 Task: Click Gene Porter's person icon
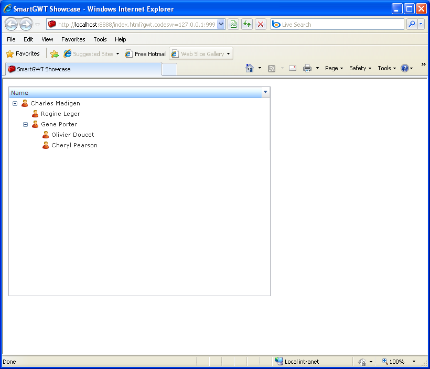pyautogui.click(x=35, y=124)
